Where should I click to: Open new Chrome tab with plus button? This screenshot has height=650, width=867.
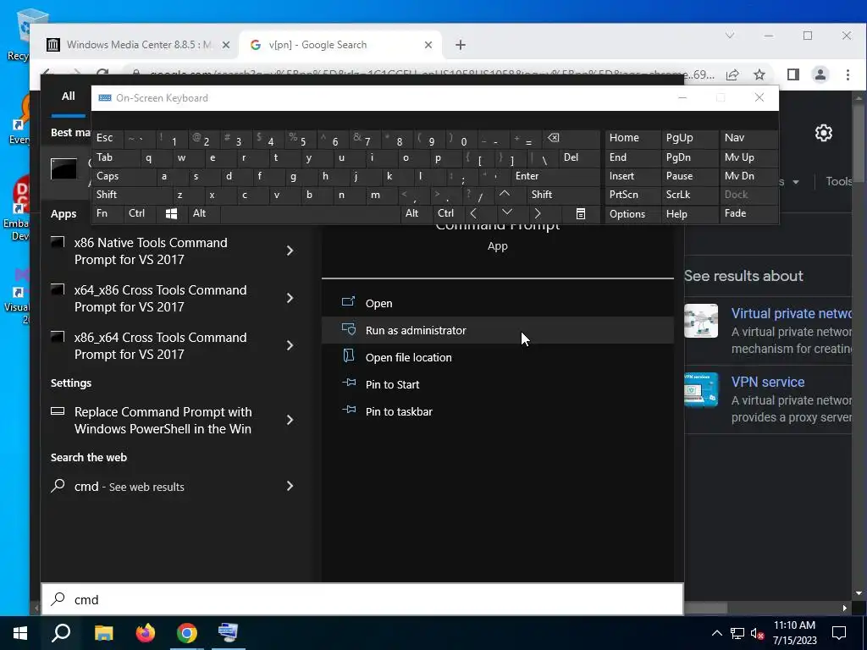(460, 45)
